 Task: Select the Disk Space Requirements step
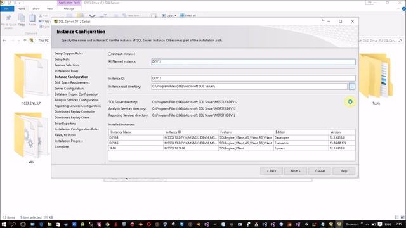72,83
